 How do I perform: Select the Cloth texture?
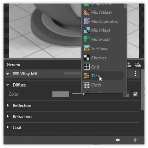click(x=103, y=85)
